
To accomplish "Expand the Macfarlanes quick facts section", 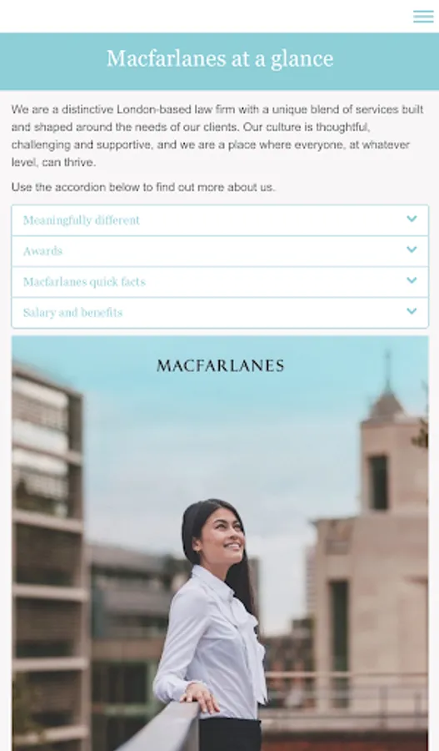I will point(220,282).
